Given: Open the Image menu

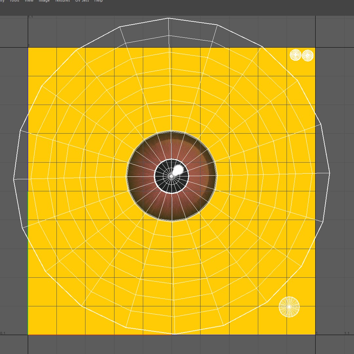Looking at the screenshot, I should point(44,1).
